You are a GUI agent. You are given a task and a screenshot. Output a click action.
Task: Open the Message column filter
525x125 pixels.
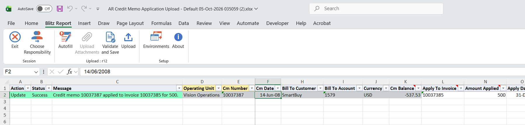coord(179,88)
